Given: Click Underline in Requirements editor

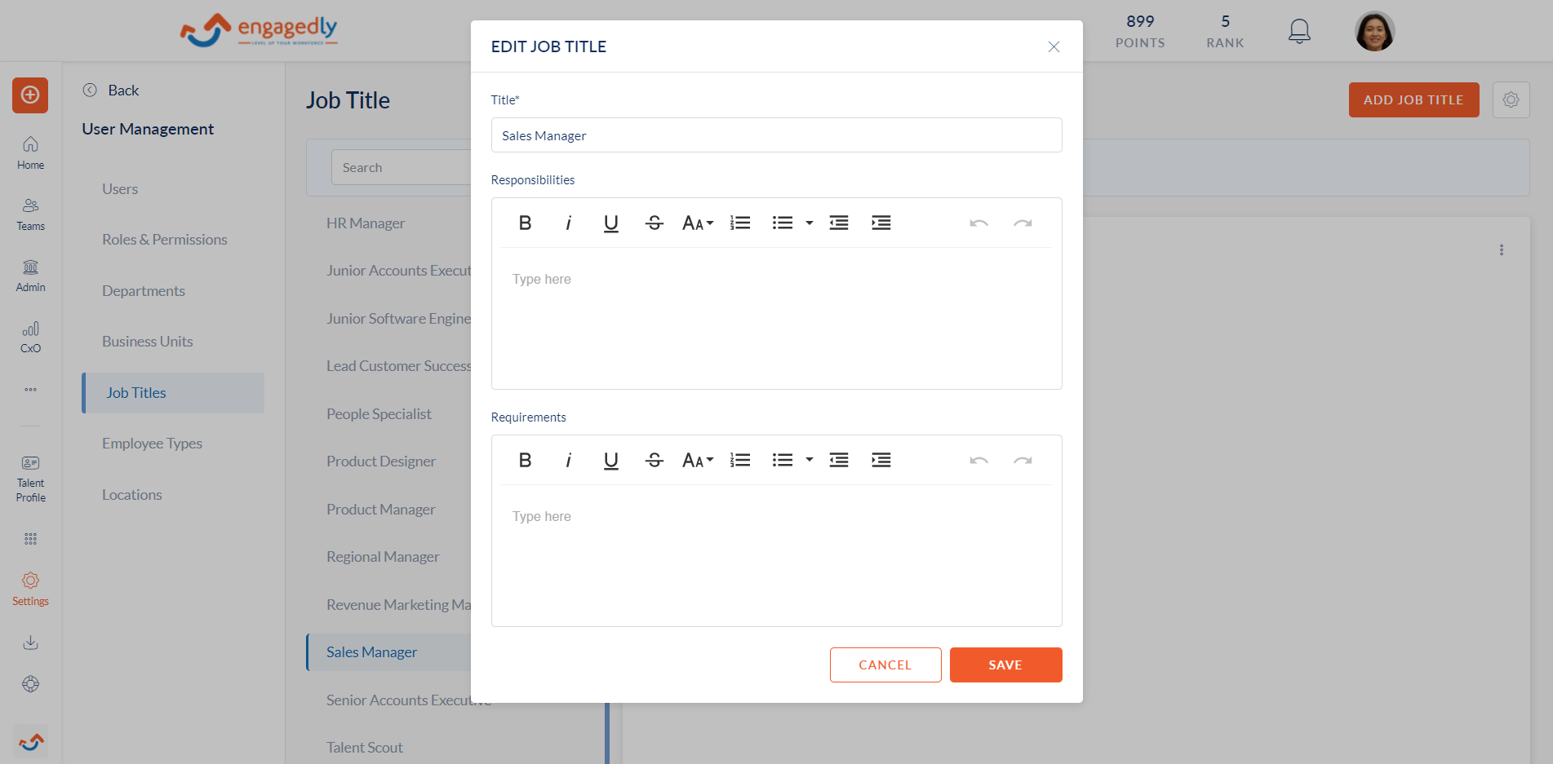Looking at the screenshot, I should pos(610,460).
